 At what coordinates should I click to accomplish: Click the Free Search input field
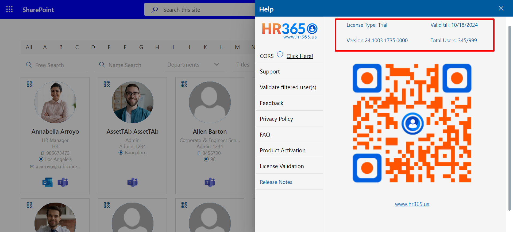coord(54,65)
